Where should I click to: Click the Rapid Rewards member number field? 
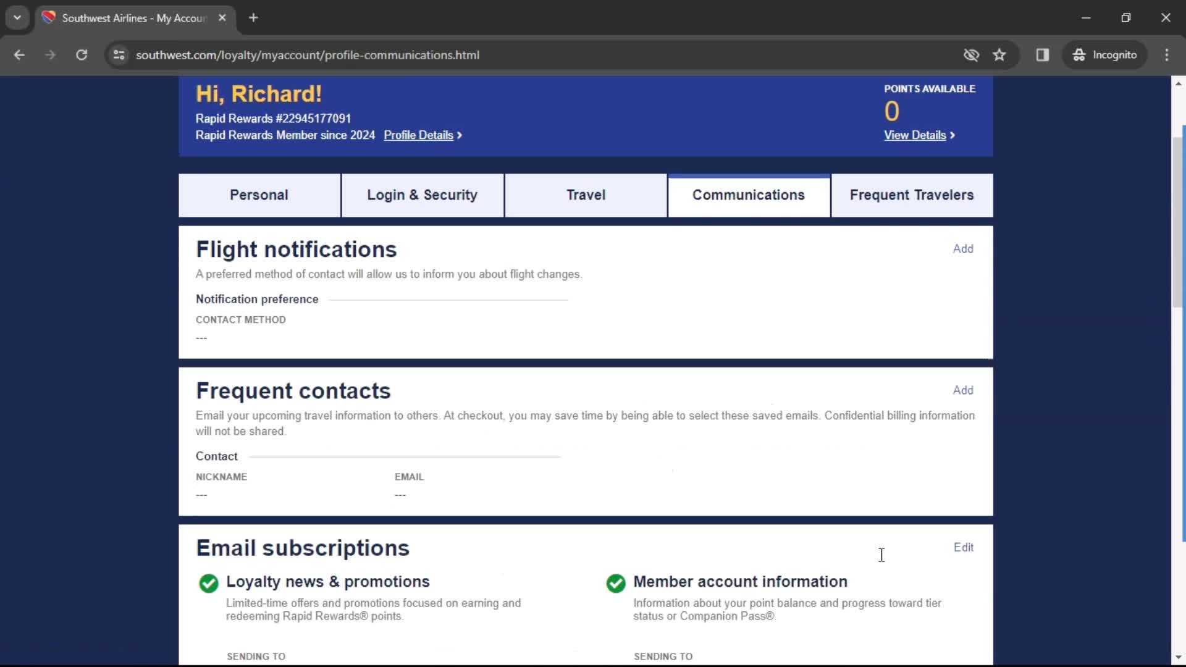click(273, 118)
